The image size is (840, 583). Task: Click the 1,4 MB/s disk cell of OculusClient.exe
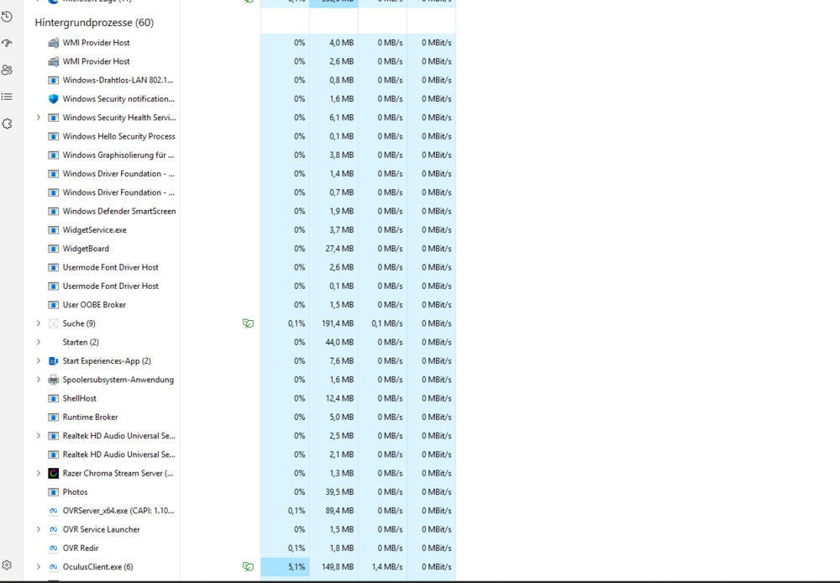pos(382,566)
